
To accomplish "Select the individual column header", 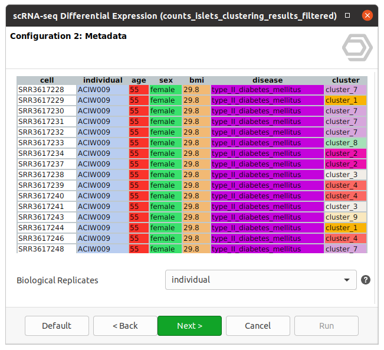I will click(103, 80).
